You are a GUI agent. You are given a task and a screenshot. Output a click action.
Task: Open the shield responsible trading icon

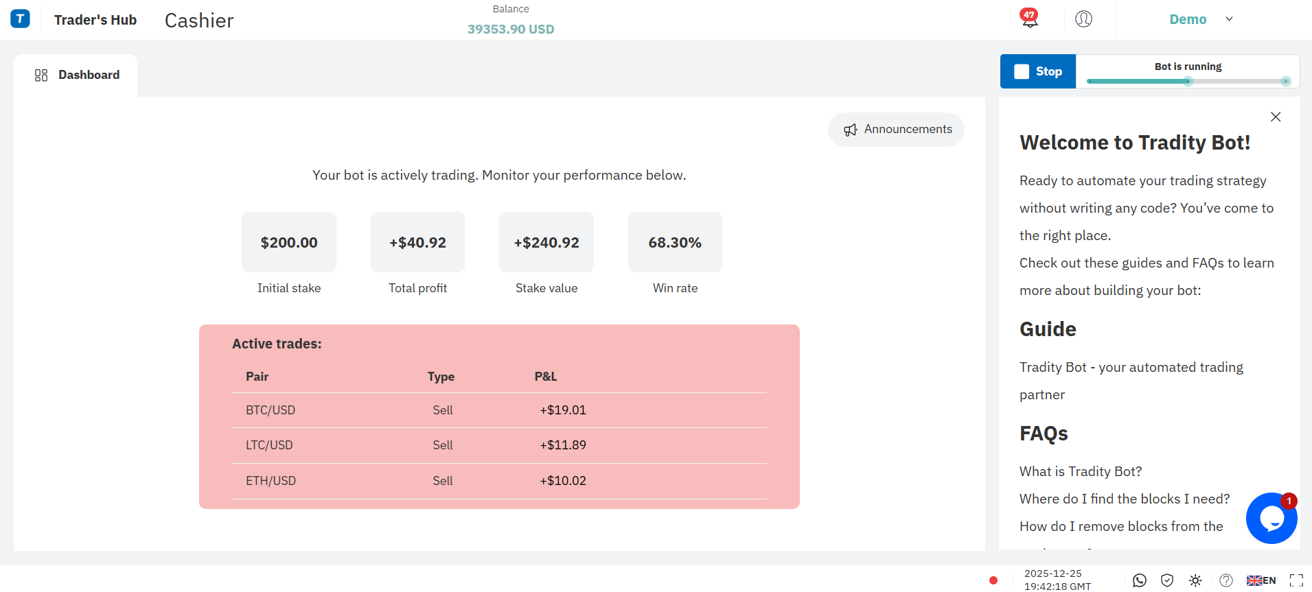[1167, 580]
